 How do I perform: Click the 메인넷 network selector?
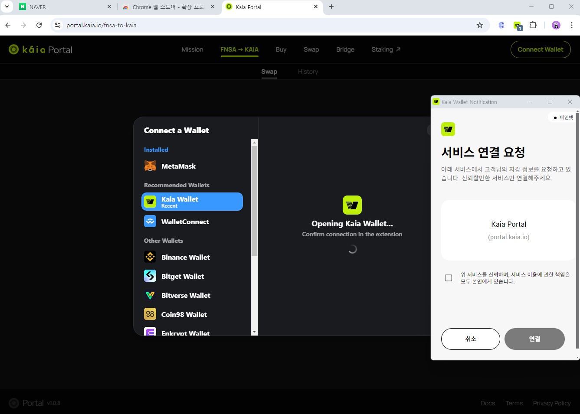tap(563, 117)
